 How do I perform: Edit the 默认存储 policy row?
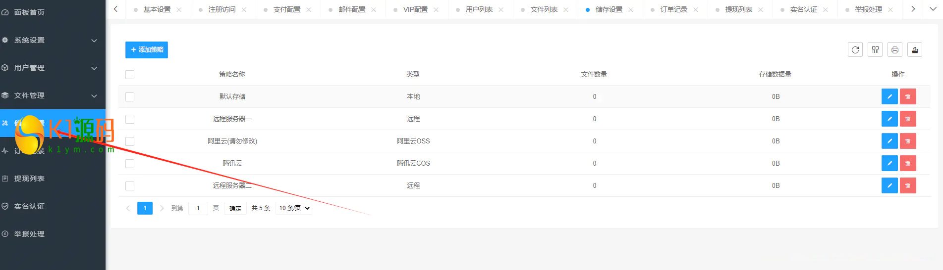pos(889,96)
